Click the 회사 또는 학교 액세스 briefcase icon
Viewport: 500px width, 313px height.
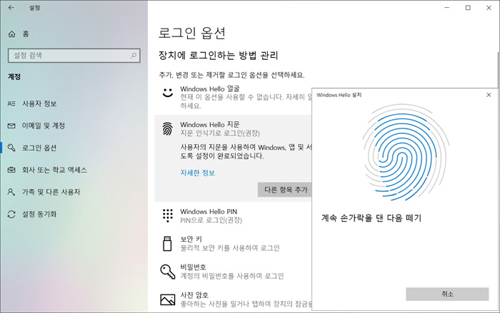coord(11,170)
